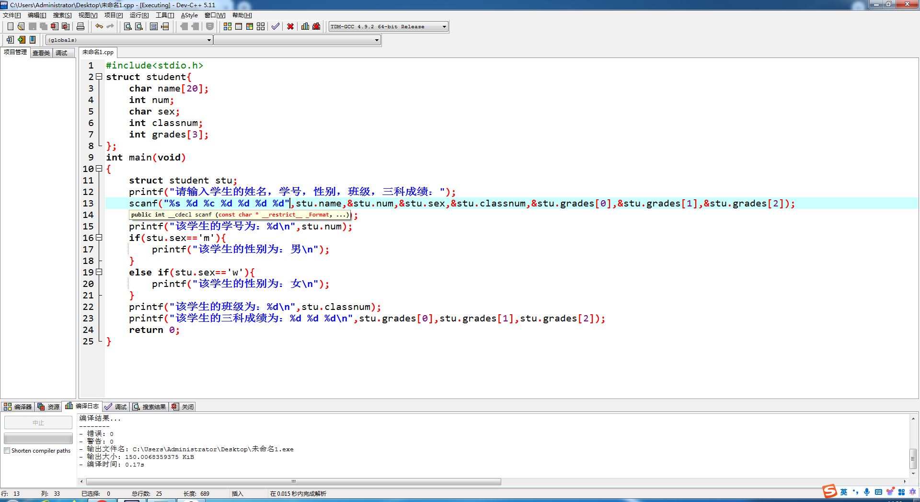This screenshot has width=920, height=502.
Task: Open the 编辑[E] menu
Action: 37,15
